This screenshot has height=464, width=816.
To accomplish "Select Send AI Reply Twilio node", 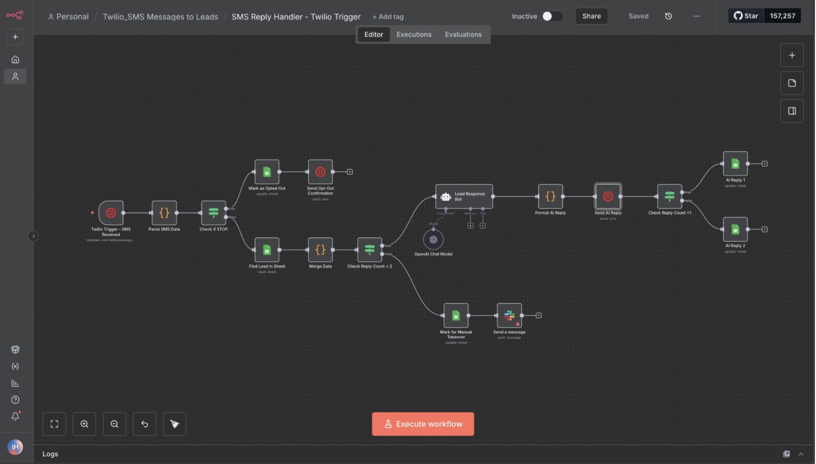I will coord(608,196).
